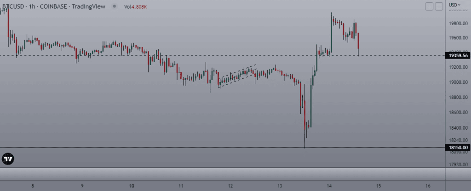Click the Vol 4.808K volume indicator label
The image size is (471, 191).
[x=136, y=6]
